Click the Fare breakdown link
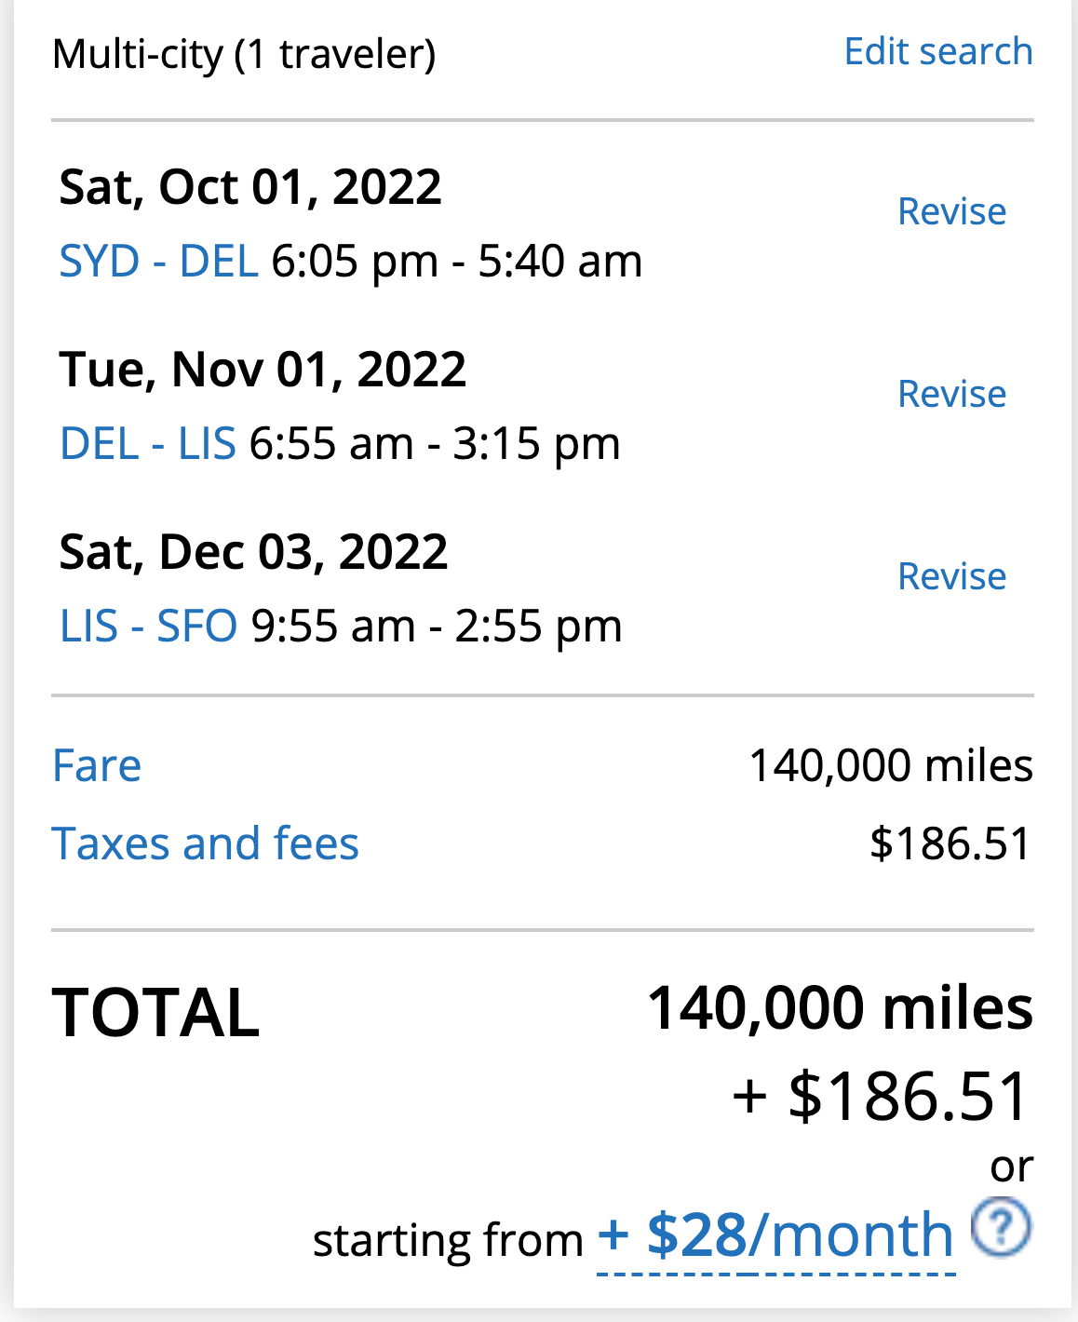 pyautogui.click(x=97, y=766)
